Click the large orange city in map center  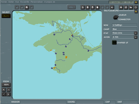click(x=66, y=57)
